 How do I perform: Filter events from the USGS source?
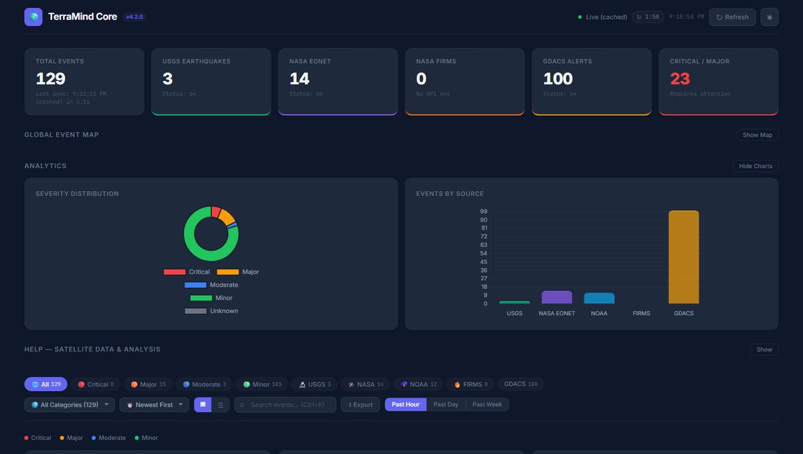[x=315, y=384]
